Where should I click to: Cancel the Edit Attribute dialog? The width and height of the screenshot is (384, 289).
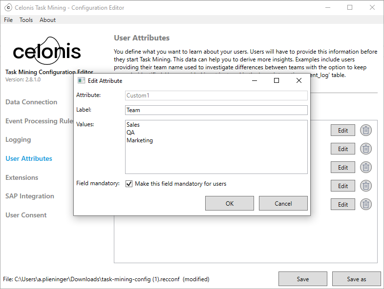click(283, 203)
